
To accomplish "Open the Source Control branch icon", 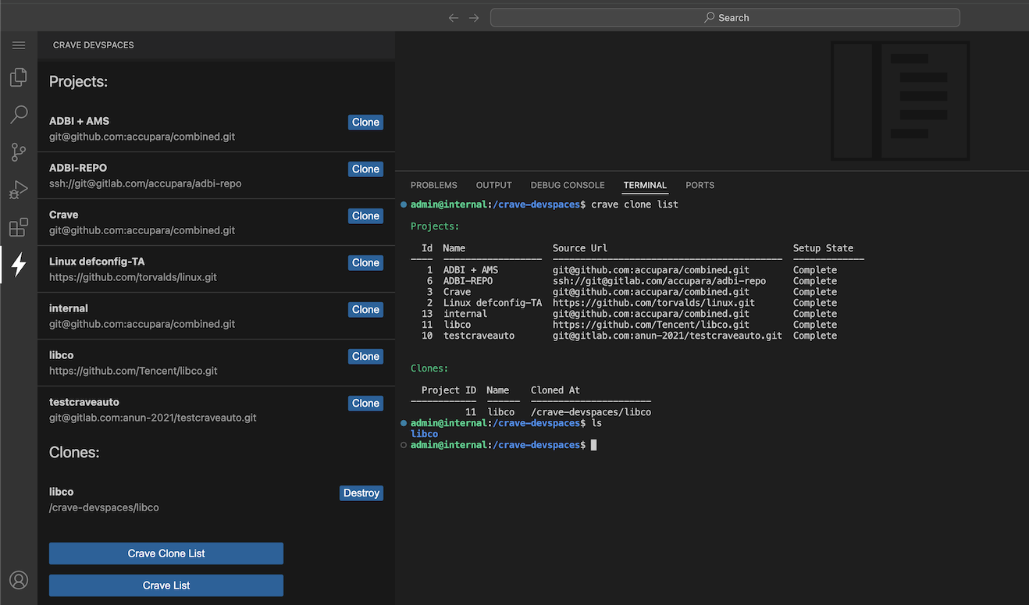I will point(19,152).
